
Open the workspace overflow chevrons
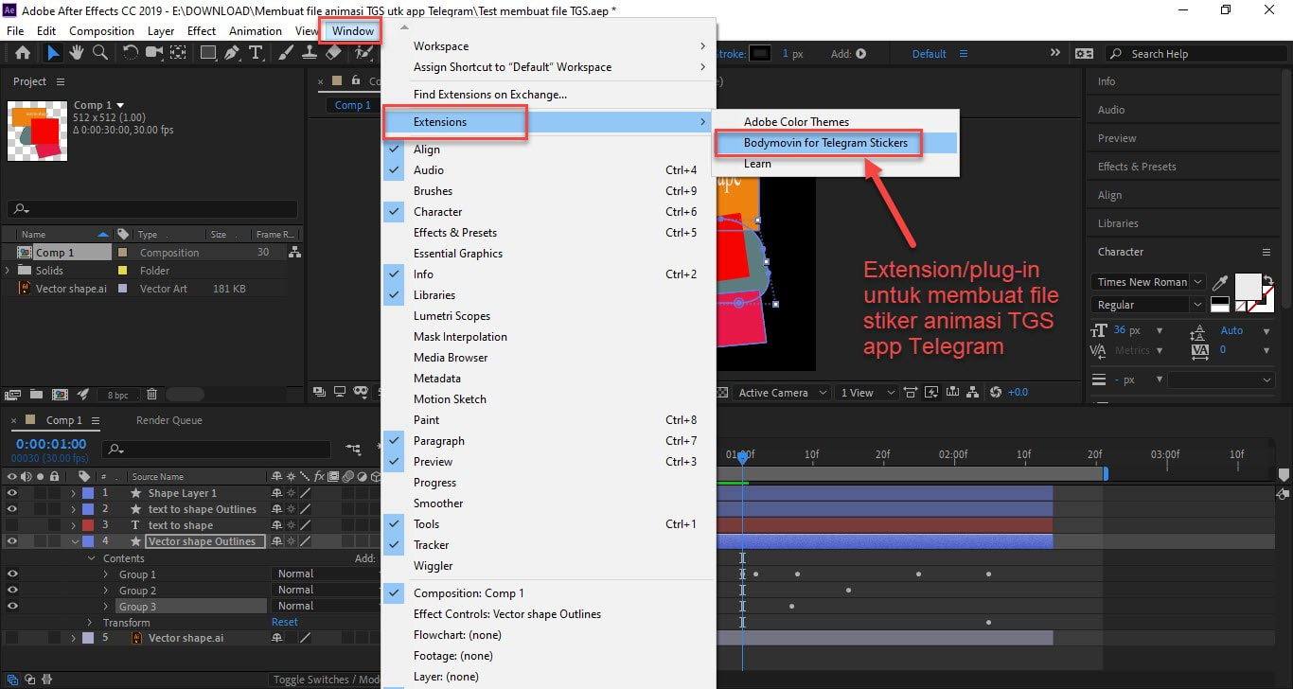[x=1055, y=54]
